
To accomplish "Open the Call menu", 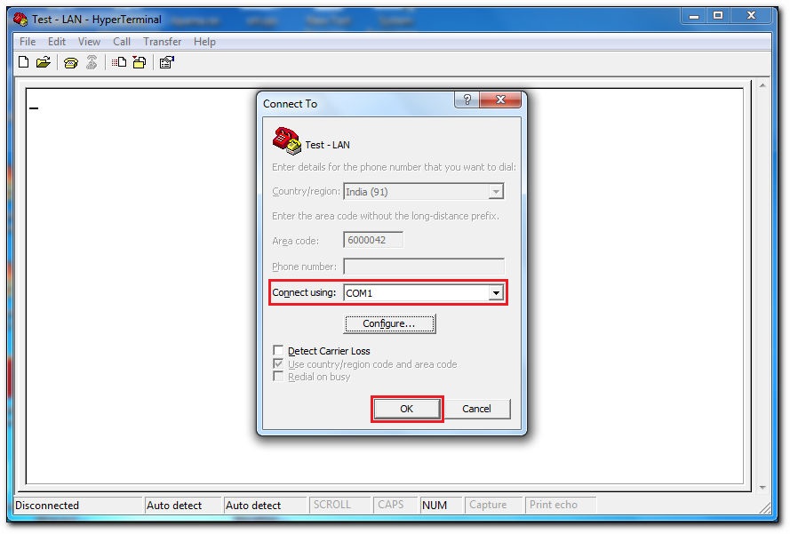I will (x=122, y=41).
